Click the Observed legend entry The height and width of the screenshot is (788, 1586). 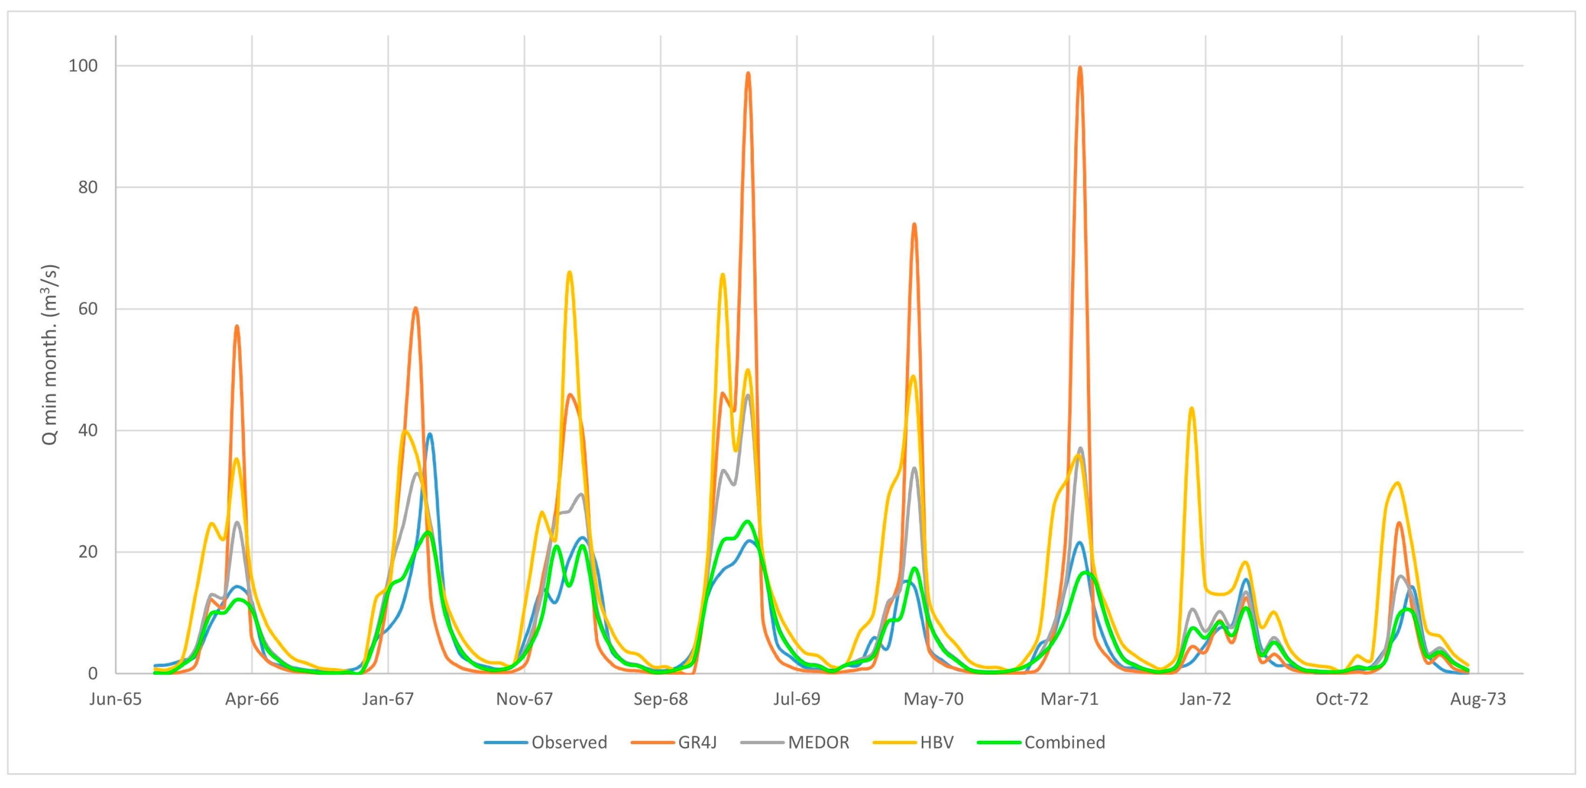[x=569, y=742]
